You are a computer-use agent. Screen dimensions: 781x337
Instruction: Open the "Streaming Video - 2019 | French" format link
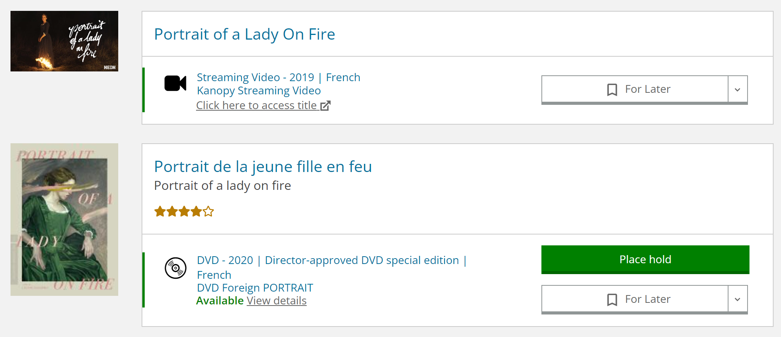(x=278, y=77)
